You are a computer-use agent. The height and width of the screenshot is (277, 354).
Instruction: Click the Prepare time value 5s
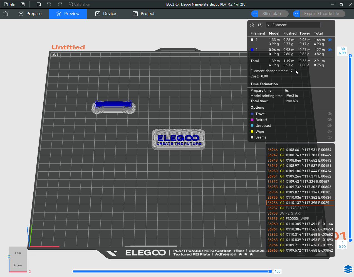287,91
